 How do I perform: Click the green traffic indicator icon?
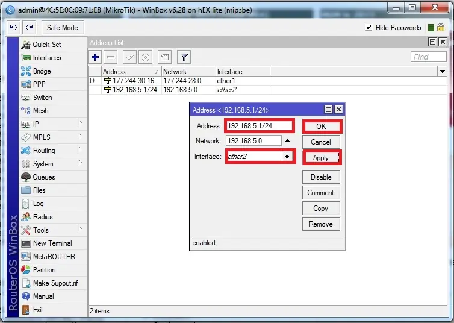tap(431, 28)
